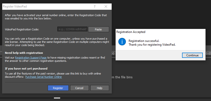This screenshot has height=101, width=211.
Task: Click the white timeline marker at bottom
Action: pyautogui.click(x=57, y=98)
